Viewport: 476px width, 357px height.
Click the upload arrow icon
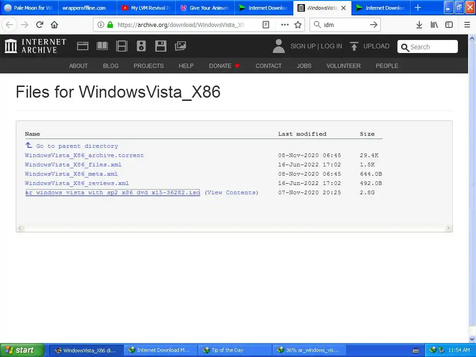coord(354,46)
